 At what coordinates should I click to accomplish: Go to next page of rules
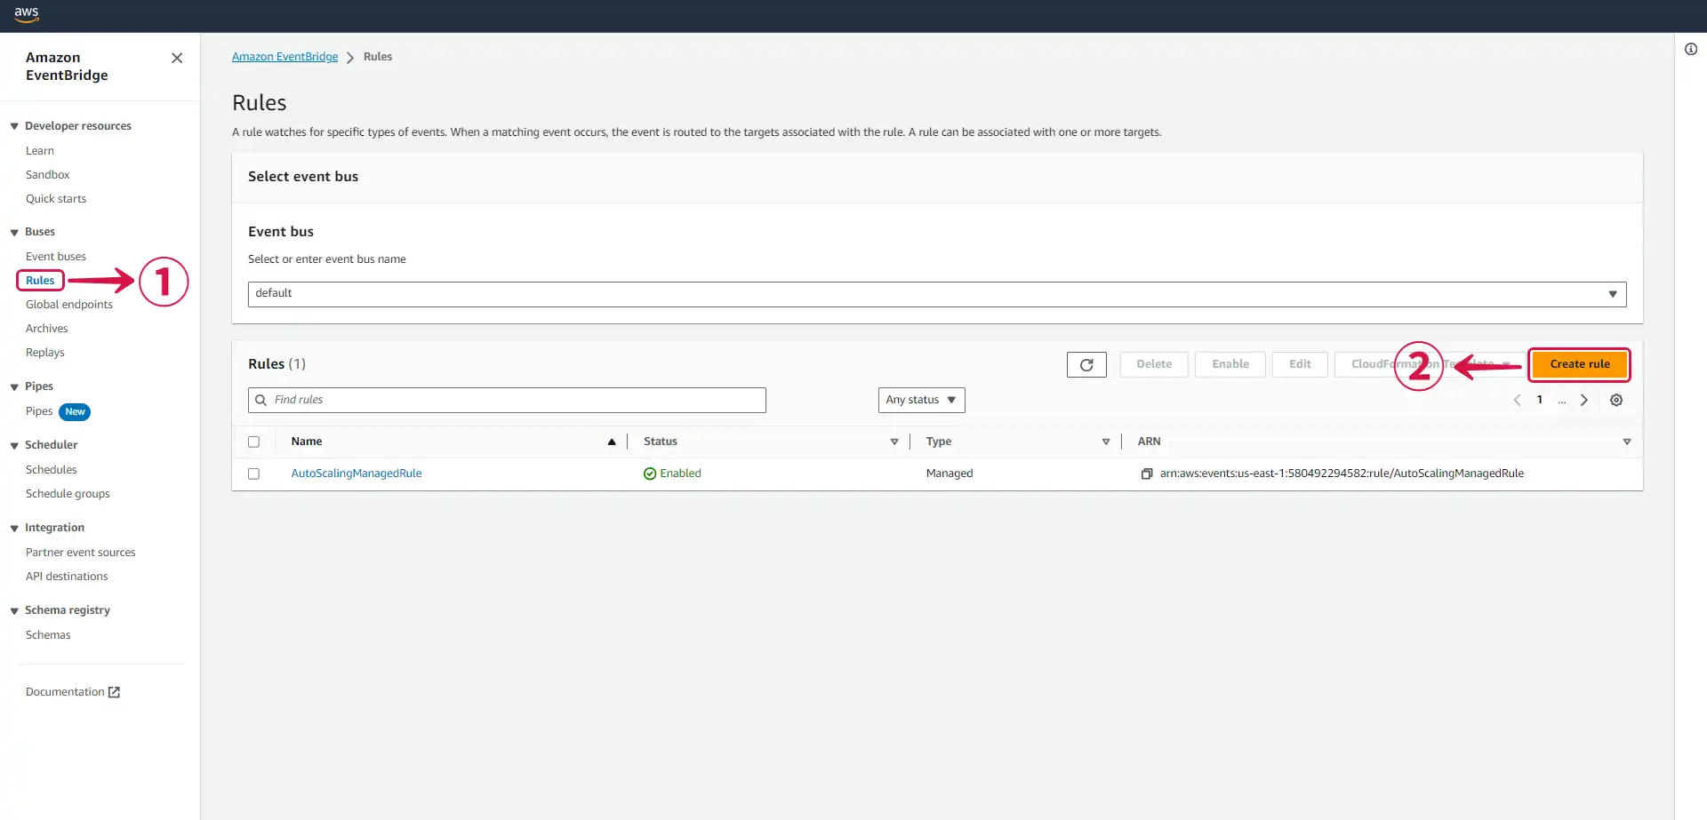(1583, 400)
